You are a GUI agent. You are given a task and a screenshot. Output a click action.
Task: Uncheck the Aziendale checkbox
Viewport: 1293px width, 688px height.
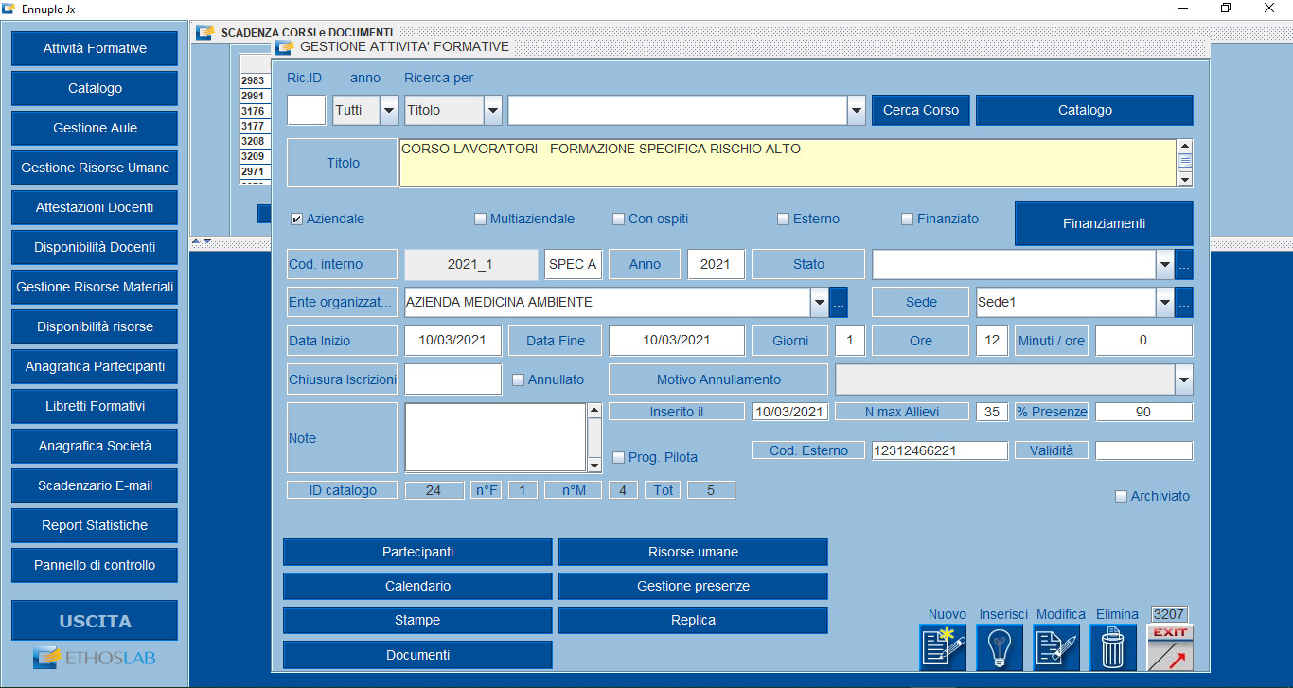click(296, 220)
